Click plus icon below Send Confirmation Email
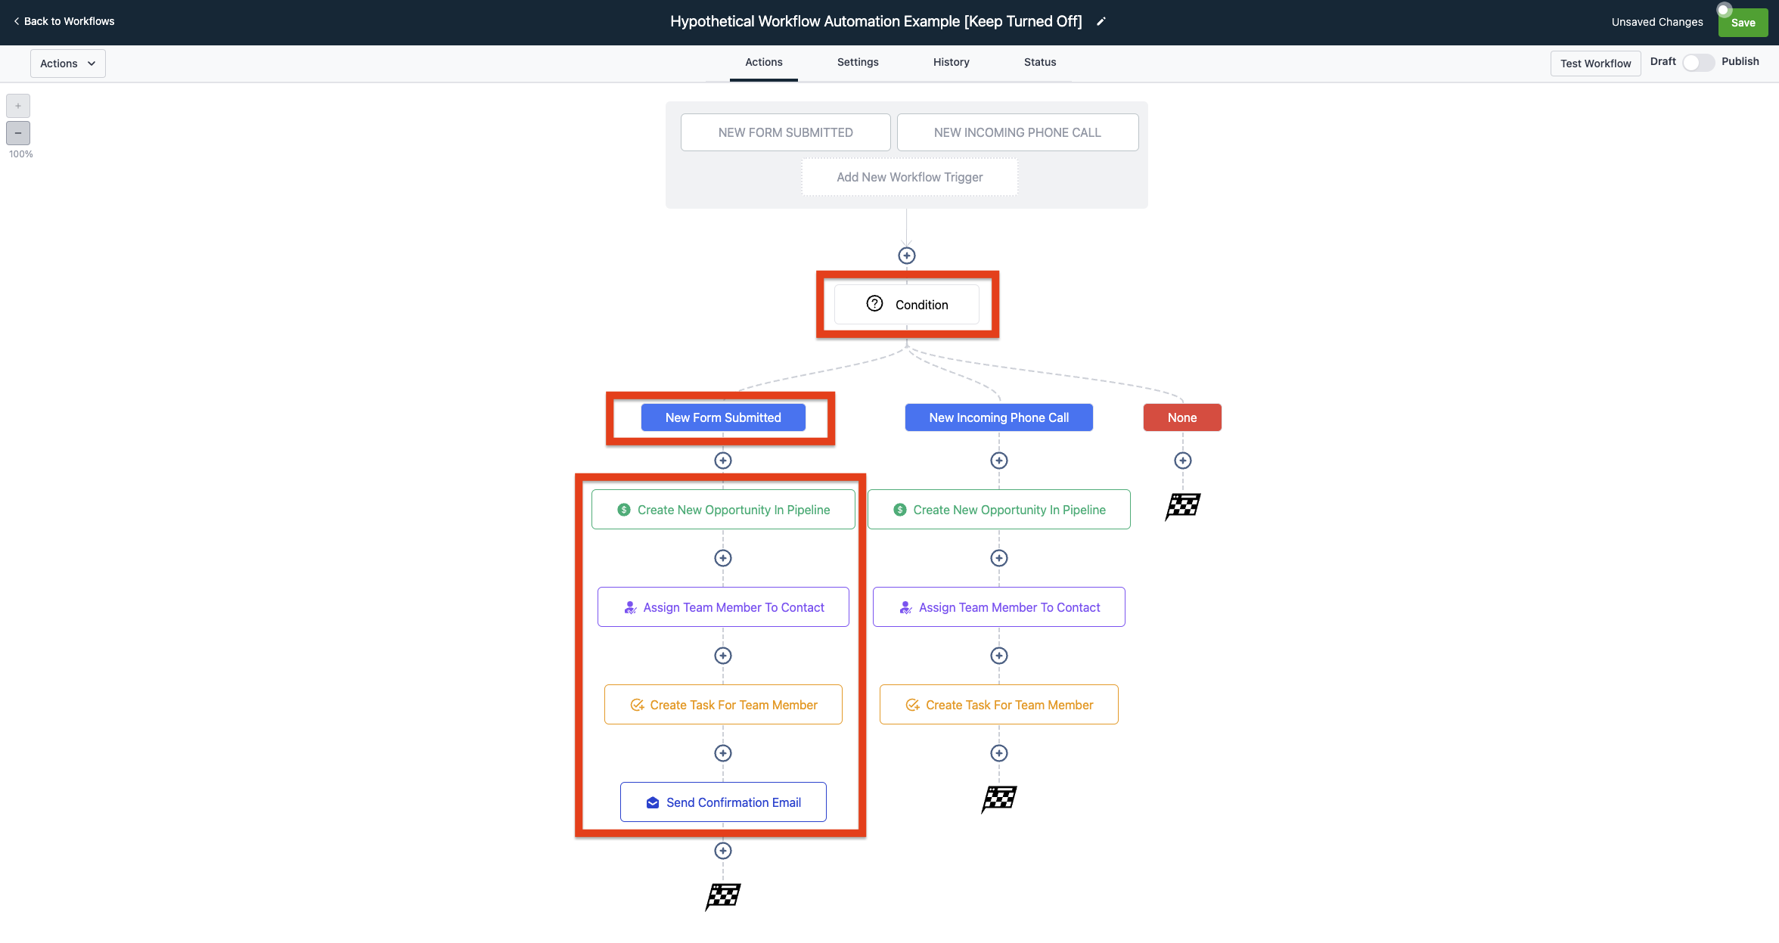 coord(722,851)
